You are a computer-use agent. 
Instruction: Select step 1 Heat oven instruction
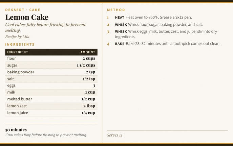click(158, 17)
